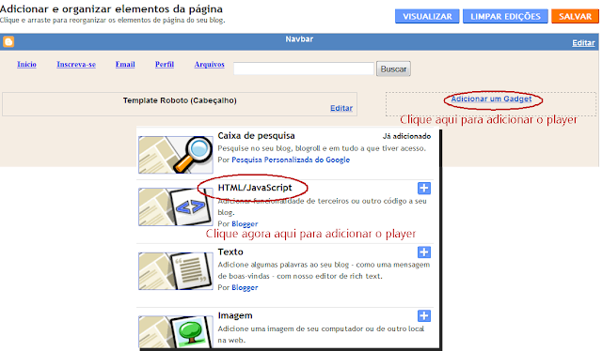Click the Caixa de pesquisa magnifier thumbnail
Viewport: 602px width, 351px height.
[176, 155]
